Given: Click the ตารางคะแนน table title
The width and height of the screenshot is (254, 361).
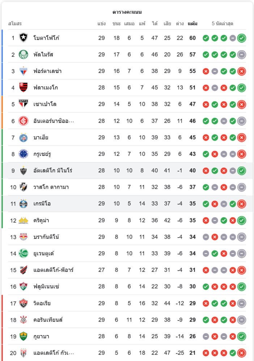Looking at the screenshot, I should (127, 12).
